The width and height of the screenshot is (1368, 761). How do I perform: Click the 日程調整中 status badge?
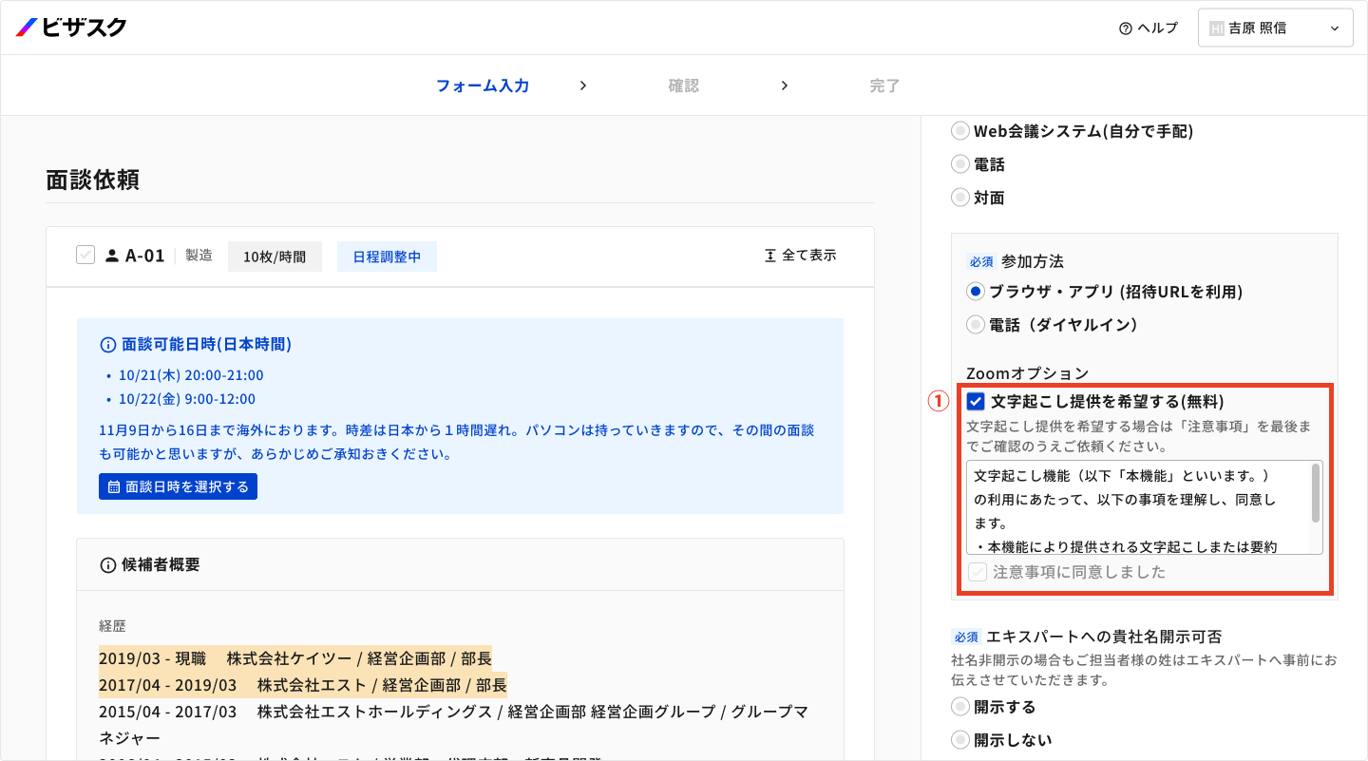(387, 257)
